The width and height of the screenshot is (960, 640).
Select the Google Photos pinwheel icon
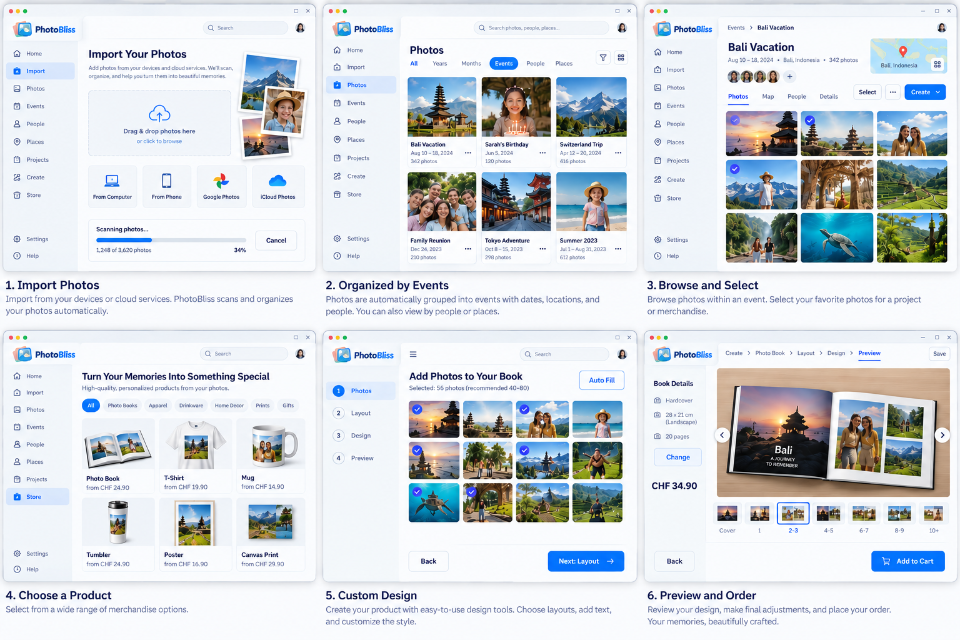221,181
